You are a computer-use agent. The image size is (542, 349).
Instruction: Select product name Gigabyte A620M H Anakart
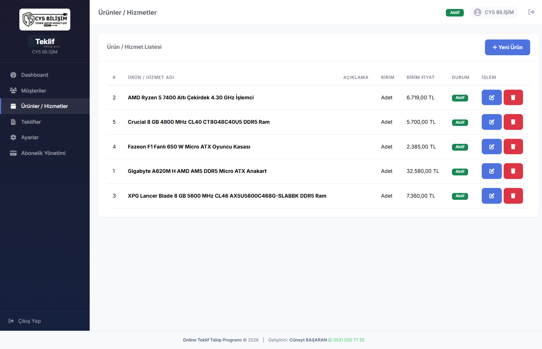pyautogui.click(x=197, y=171)
